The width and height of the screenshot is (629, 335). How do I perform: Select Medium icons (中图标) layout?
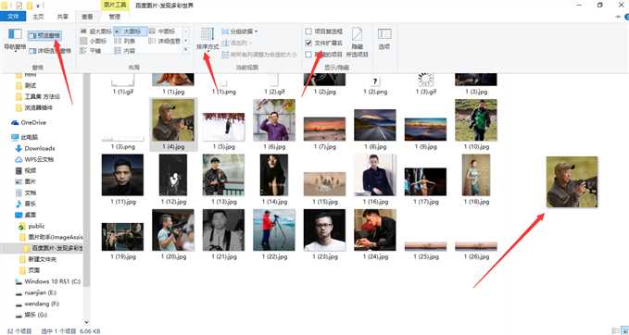click(x=162, y=31)
